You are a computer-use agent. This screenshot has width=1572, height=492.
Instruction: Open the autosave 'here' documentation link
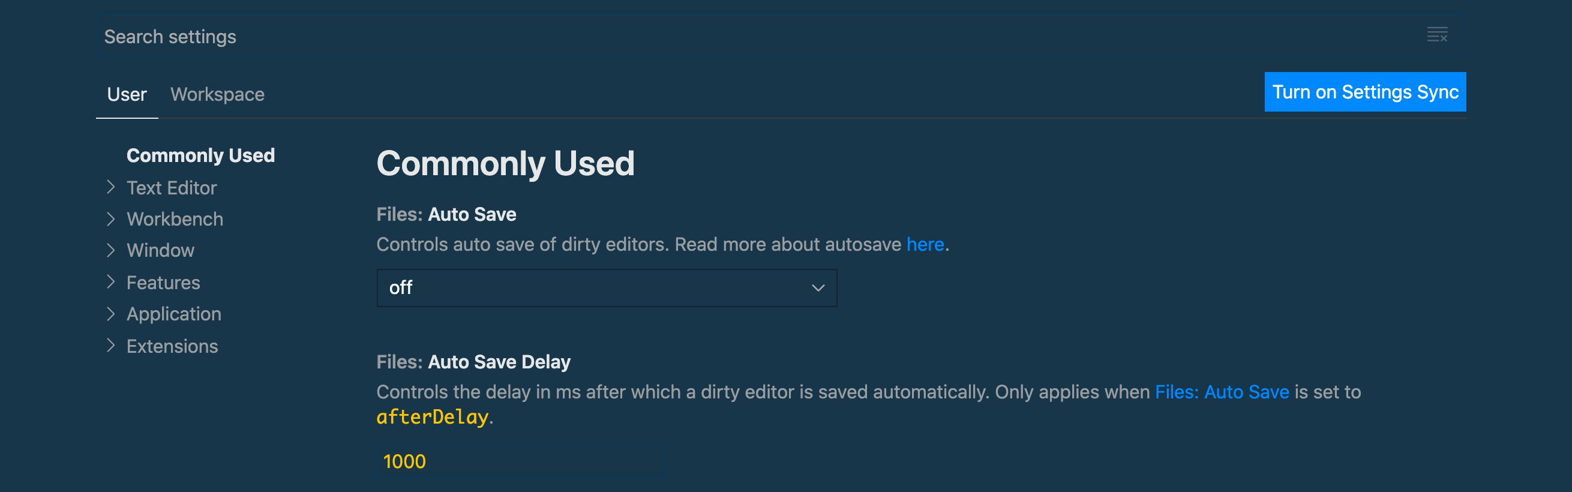coord(925,244)
